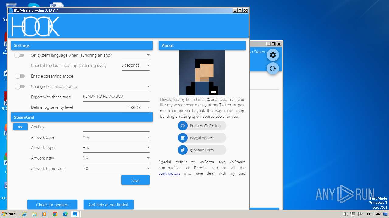Open the Windows Start menu
The height and width of the screenshot is (218, 389).
[8, 214]
